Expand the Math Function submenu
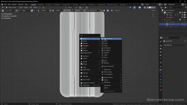This screenshot has width=187, height=105. (x=111, y=78)
